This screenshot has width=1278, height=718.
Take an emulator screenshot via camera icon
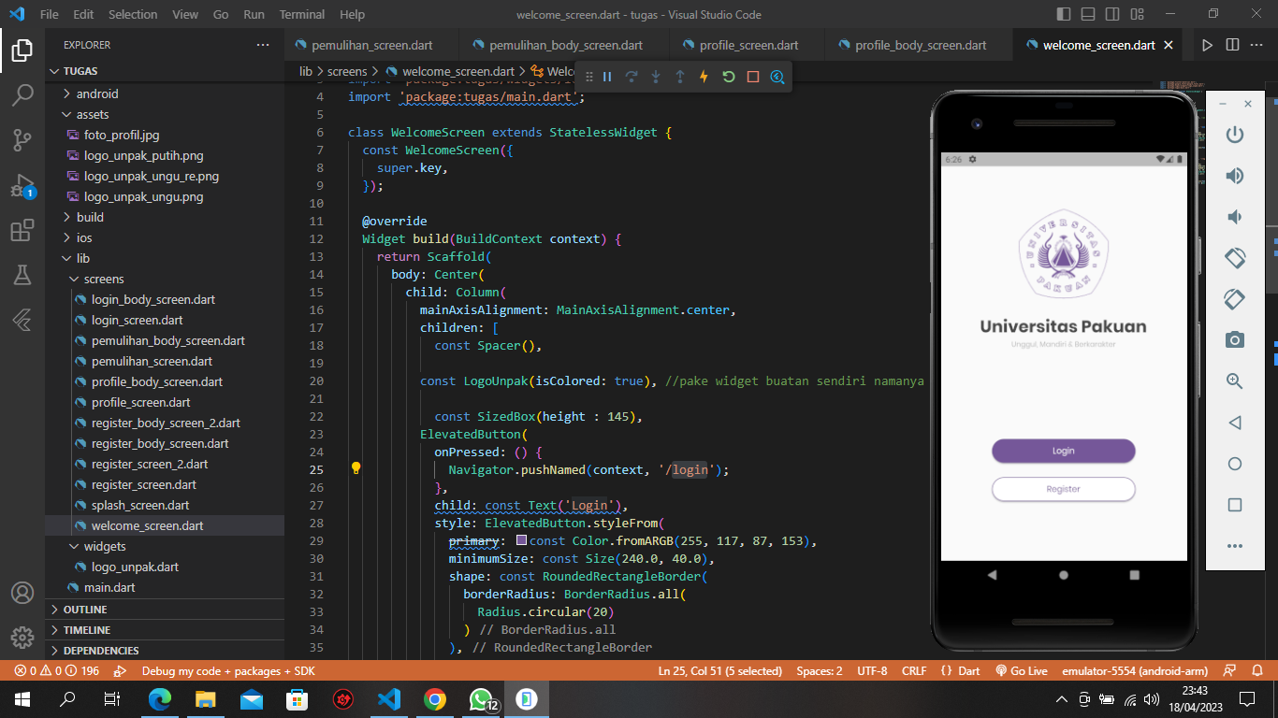pyautogui.click(x=1234, y=340)
